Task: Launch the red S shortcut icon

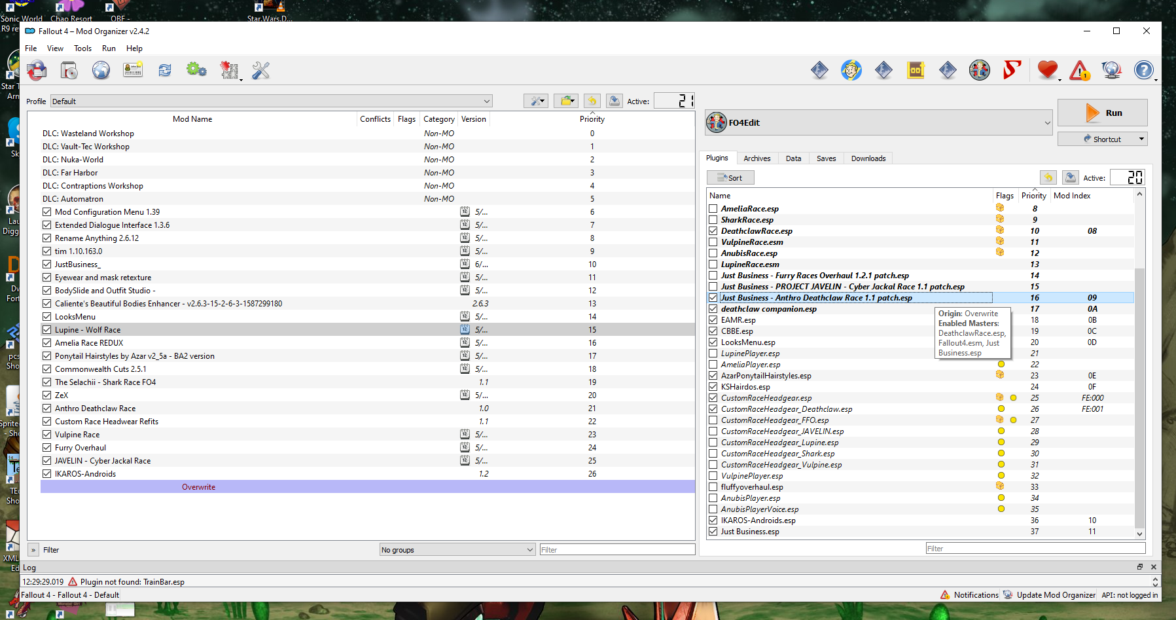Action: tap(1012, 69)
